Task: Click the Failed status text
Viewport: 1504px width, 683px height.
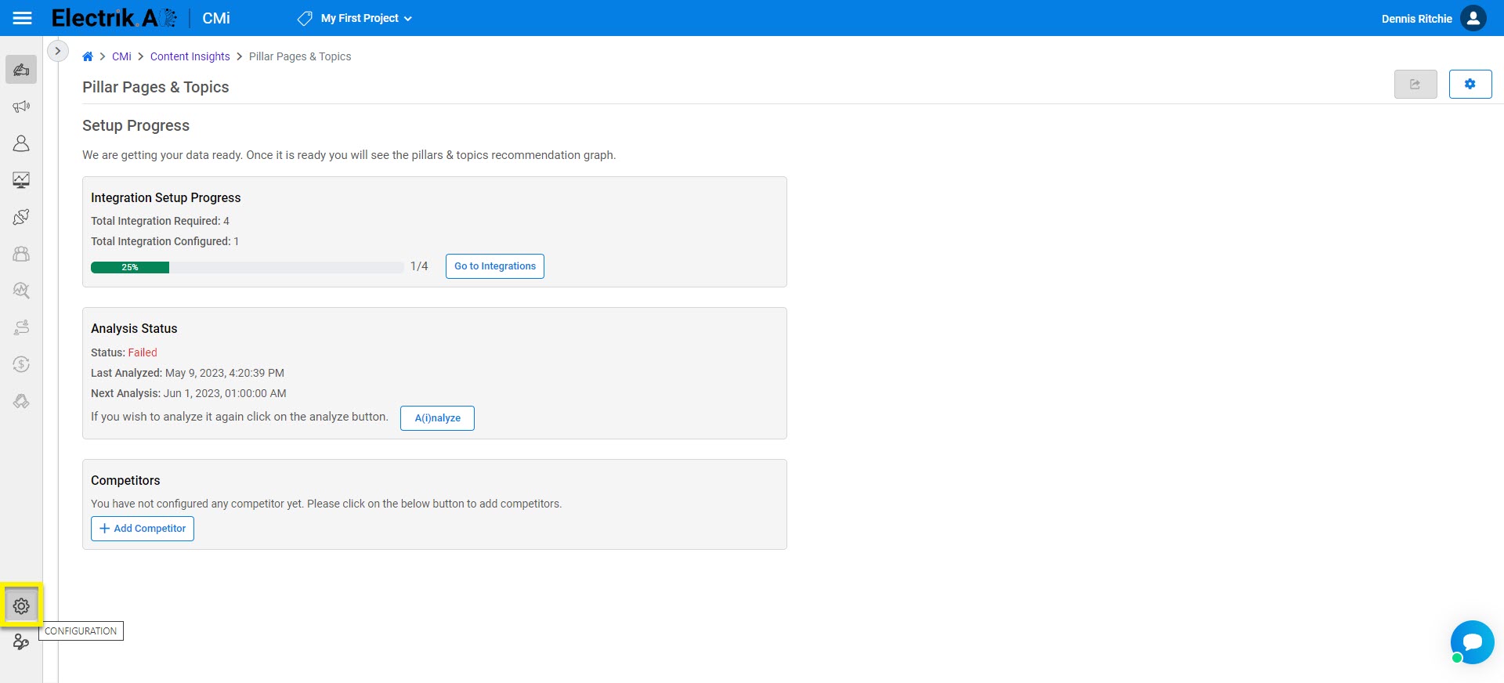Action: point(143,352)
